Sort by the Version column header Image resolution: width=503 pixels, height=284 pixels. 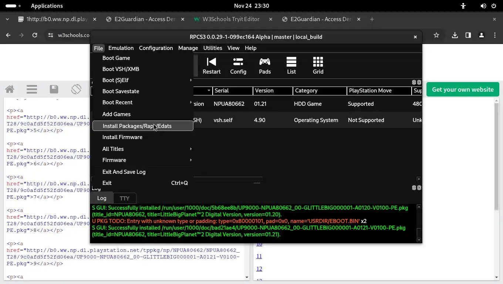[x=273, y=91]
